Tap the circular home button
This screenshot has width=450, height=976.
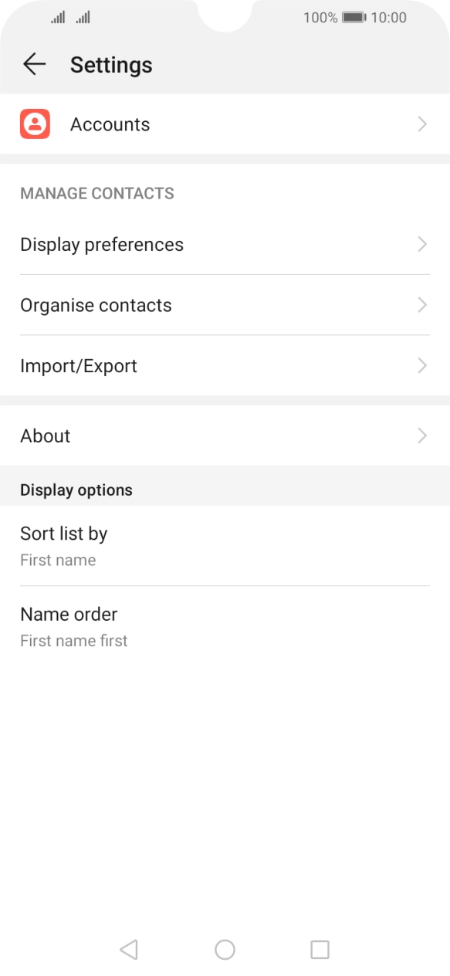point(225,950)
